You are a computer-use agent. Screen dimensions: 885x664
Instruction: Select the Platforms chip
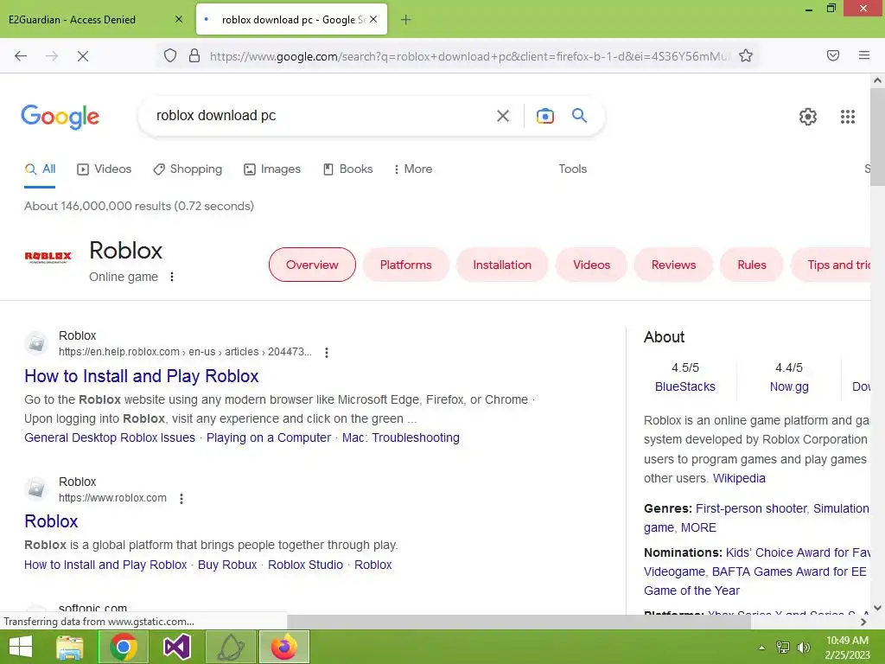tap(406, 265)
